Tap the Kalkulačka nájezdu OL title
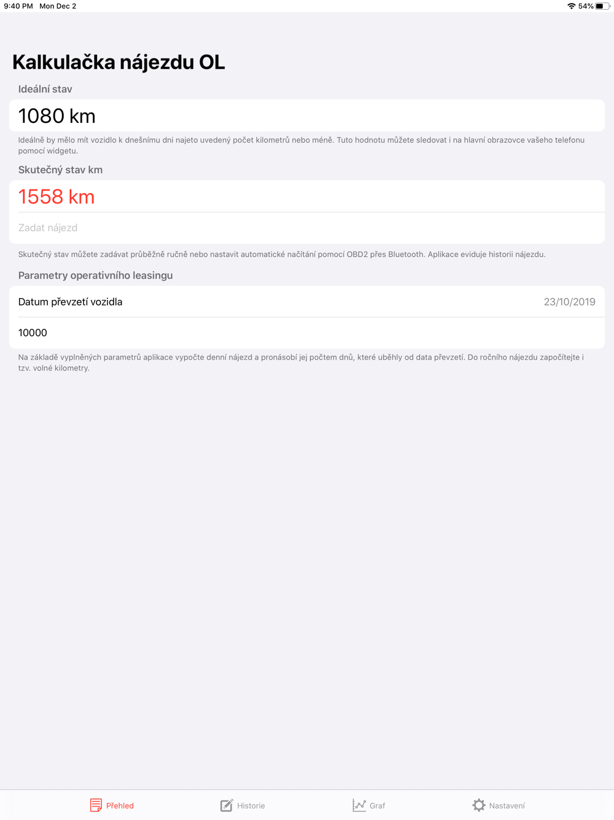 pos(119,62)
